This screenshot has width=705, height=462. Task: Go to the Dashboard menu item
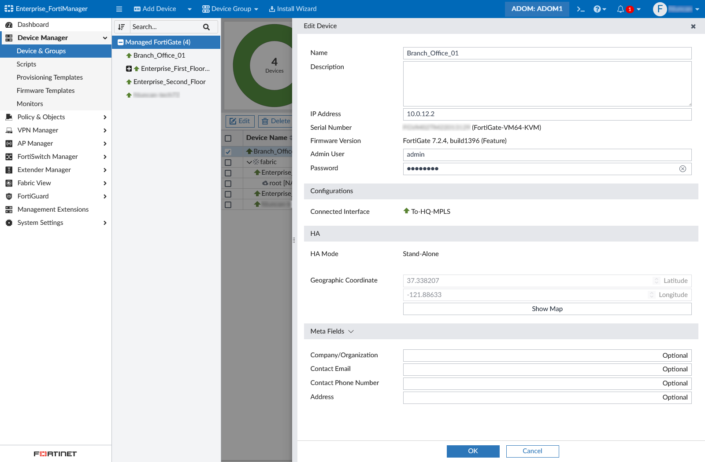pyautogui.click(x=33, y=25)
